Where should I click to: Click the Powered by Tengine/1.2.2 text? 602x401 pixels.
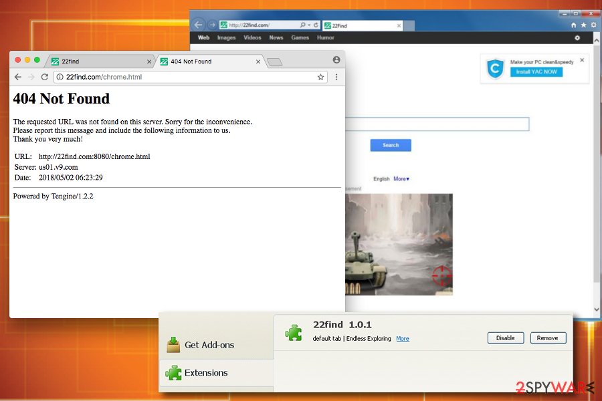(x=53, y=196)
